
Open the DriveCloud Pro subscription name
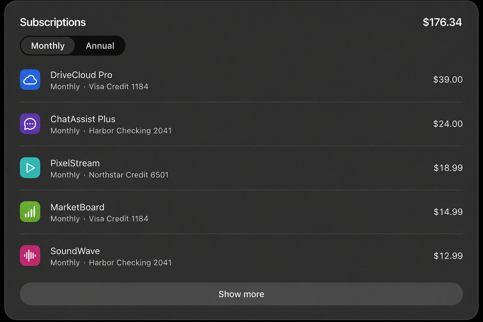click(81, 75)
